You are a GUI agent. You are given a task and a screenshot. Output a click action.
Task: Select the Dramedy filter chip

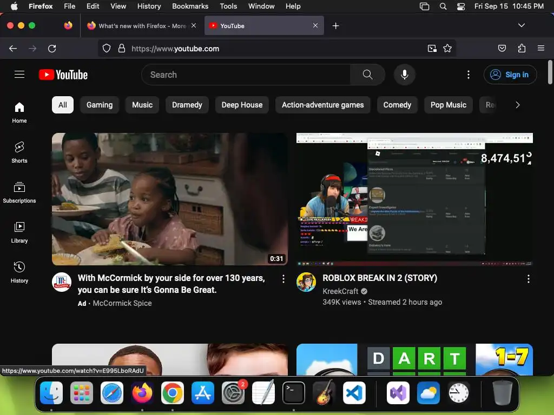pos(187,105)
